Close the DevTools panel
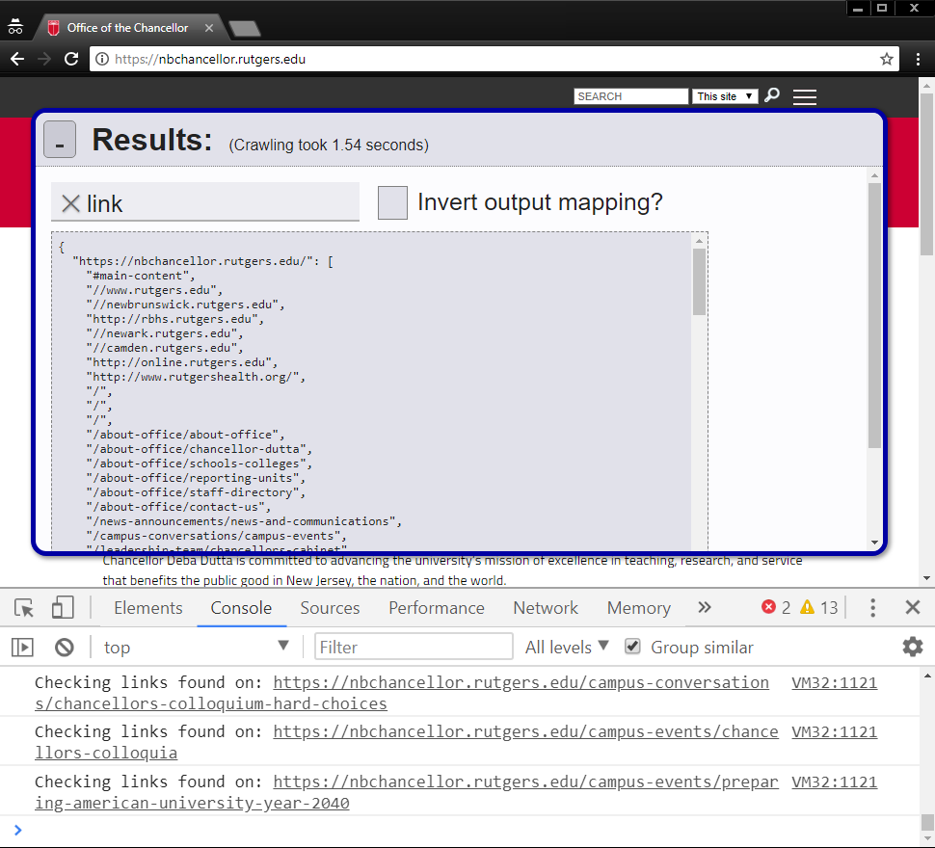Image resolution: width=935 pixels, height=848 pixels. 912,607
